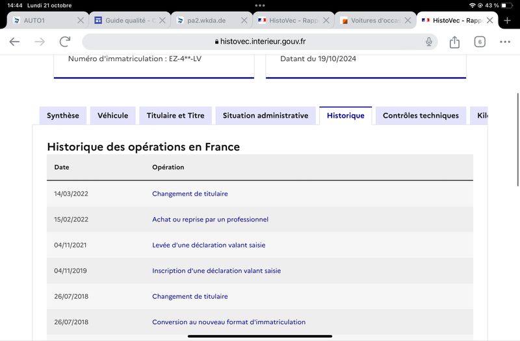Tap the three dots in the status bar
This screenshot has height=341, width=520.
click(x=260, y=5)
